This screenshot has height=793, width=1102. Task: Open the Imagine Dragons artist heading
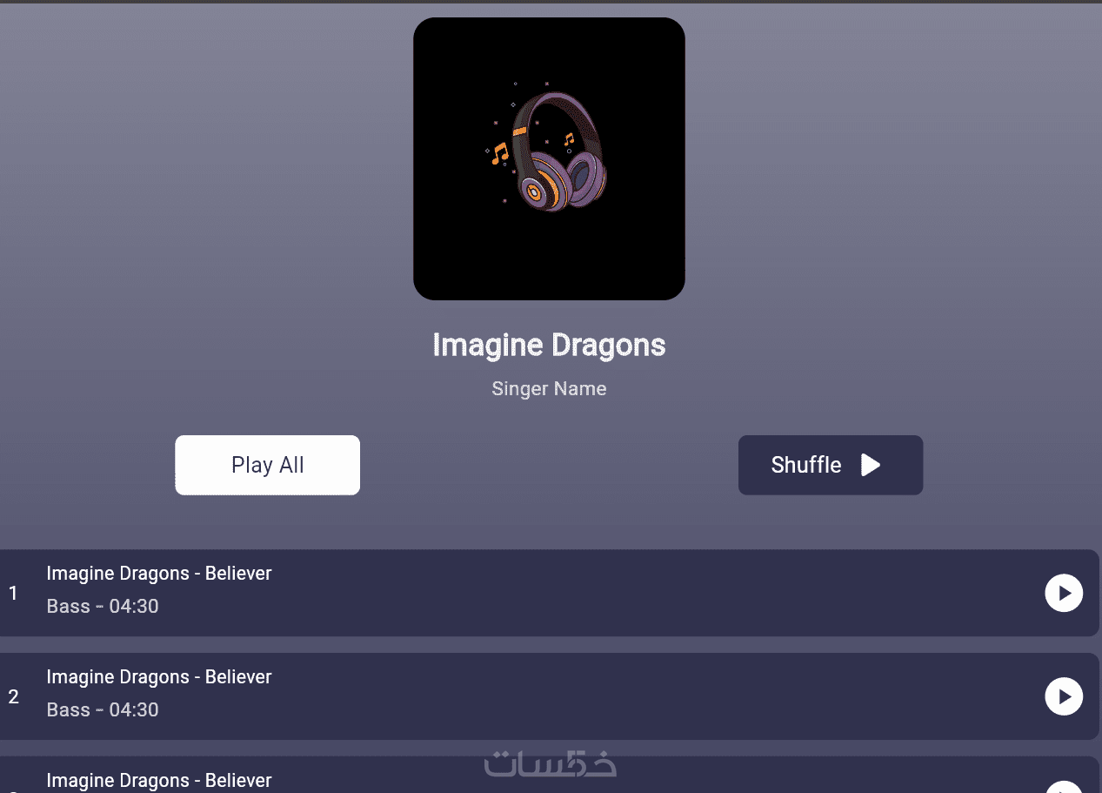[549, 345]
